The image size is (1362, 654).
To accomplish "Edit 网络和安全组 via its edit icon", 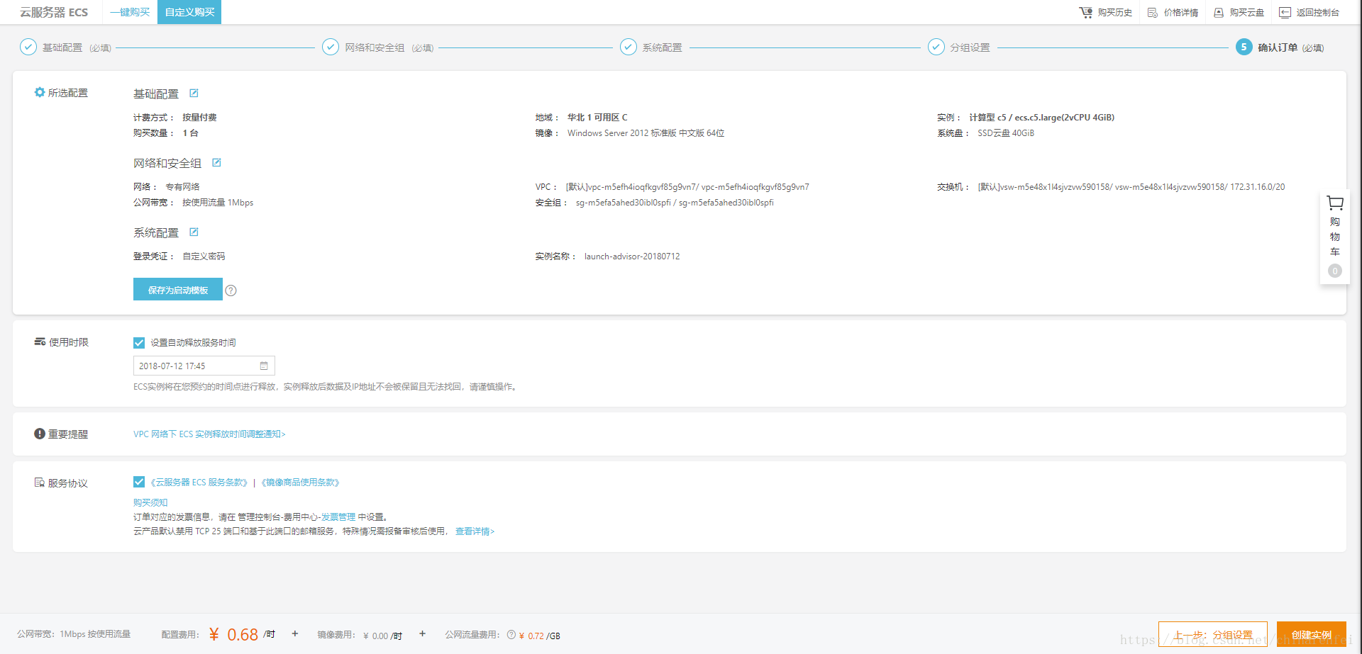I will pos(216,162).
